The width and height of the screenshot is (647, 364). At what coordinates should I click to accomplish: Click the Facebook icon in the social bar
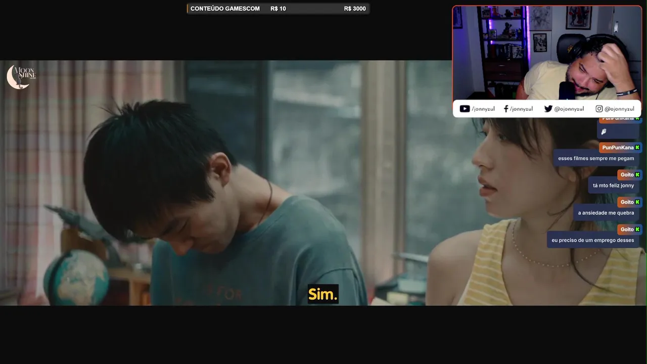coord(506,109)
